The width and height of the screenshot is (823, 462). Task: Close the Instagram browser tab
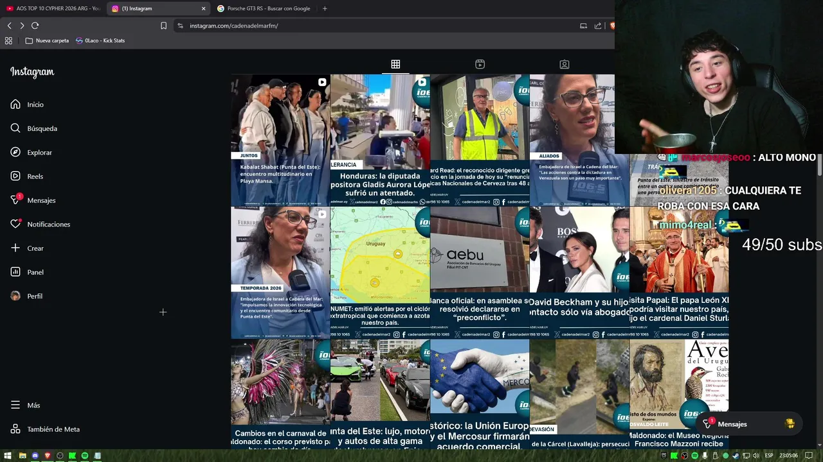tap(204, 8)
